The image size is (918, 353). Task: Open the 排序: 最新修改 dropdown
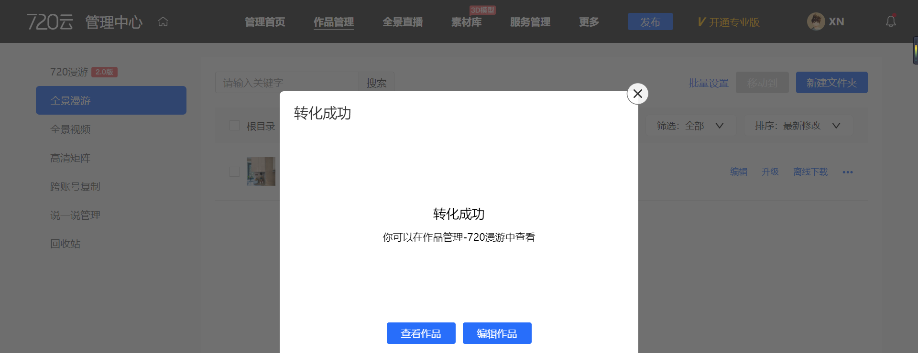pos(798,126)
